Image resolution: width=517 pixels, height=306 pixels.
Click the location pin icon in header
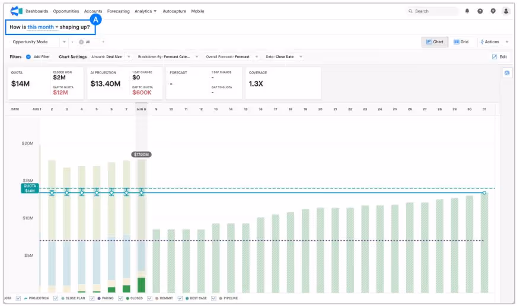point(493,11)
